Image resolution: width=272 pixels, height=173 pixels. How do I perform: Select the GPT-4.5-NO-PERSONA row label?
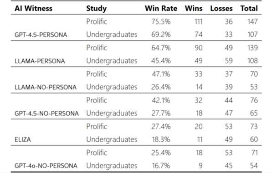(46, 114)
